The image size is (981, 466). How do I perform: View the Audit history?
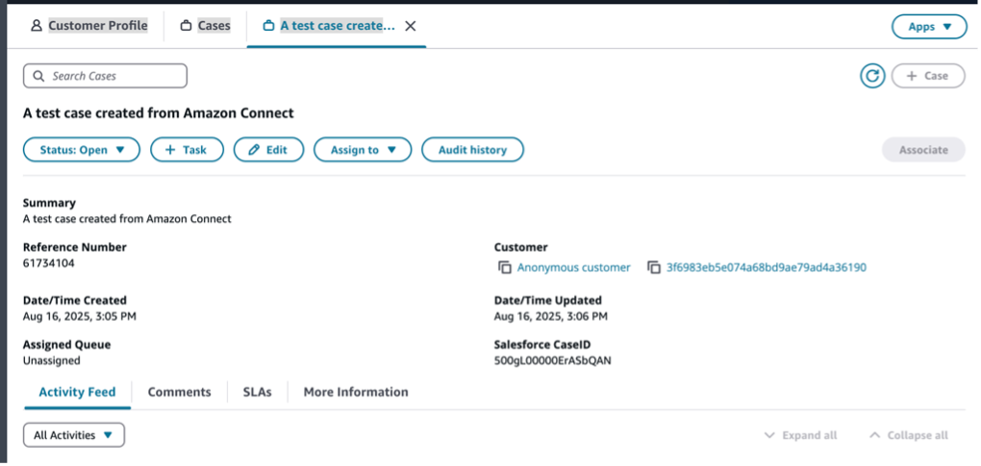472,150
